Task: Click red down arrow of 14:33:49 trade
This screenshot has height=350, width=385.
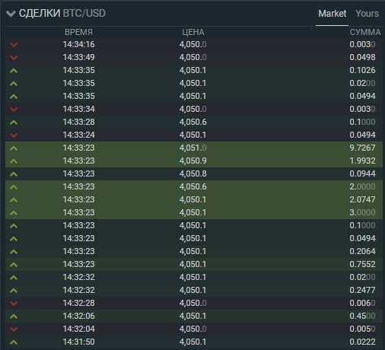Action: point(14,58)
